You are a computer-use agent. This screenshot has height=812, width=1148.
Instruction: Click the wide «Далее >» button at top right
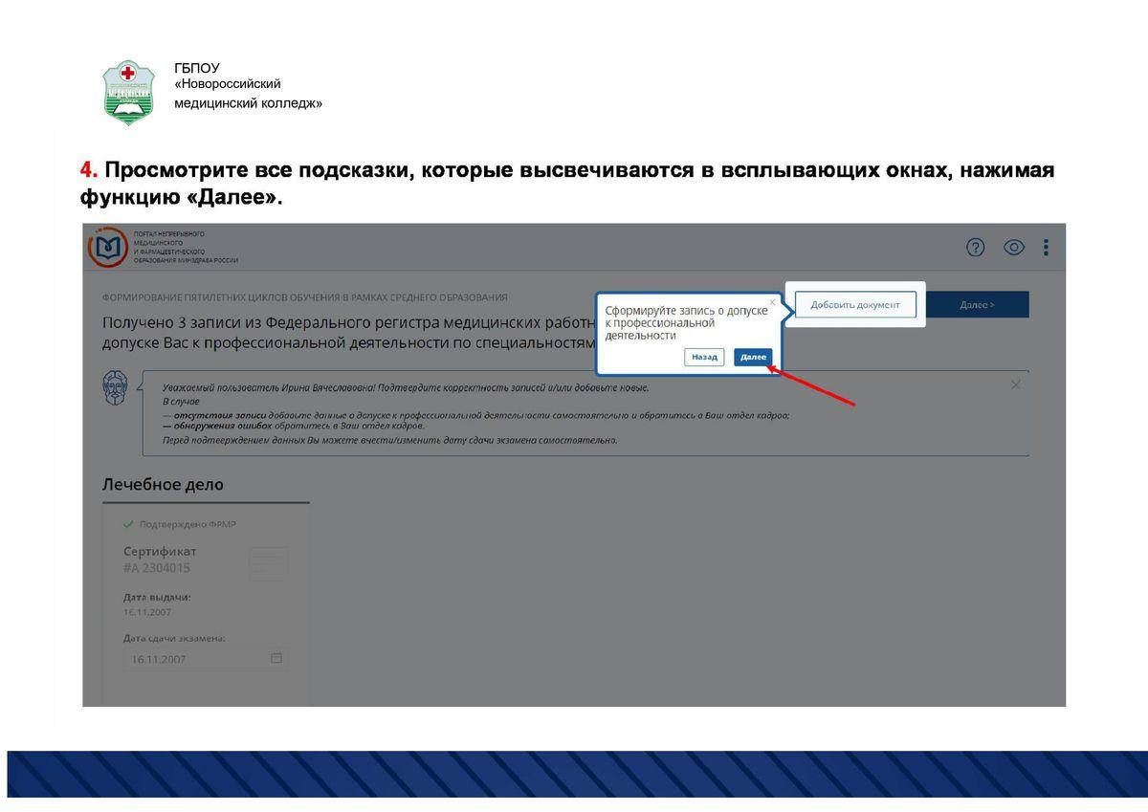pyautogui.click(x=977, y=305)
